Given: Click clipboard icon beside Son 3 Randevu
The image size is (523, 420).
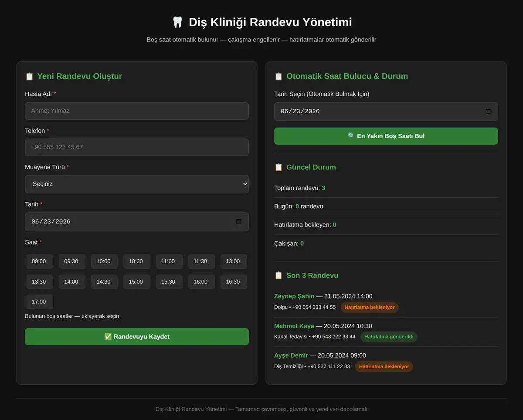Looking at the screenshot, I should pyautogui.click(x=278, y=275).
